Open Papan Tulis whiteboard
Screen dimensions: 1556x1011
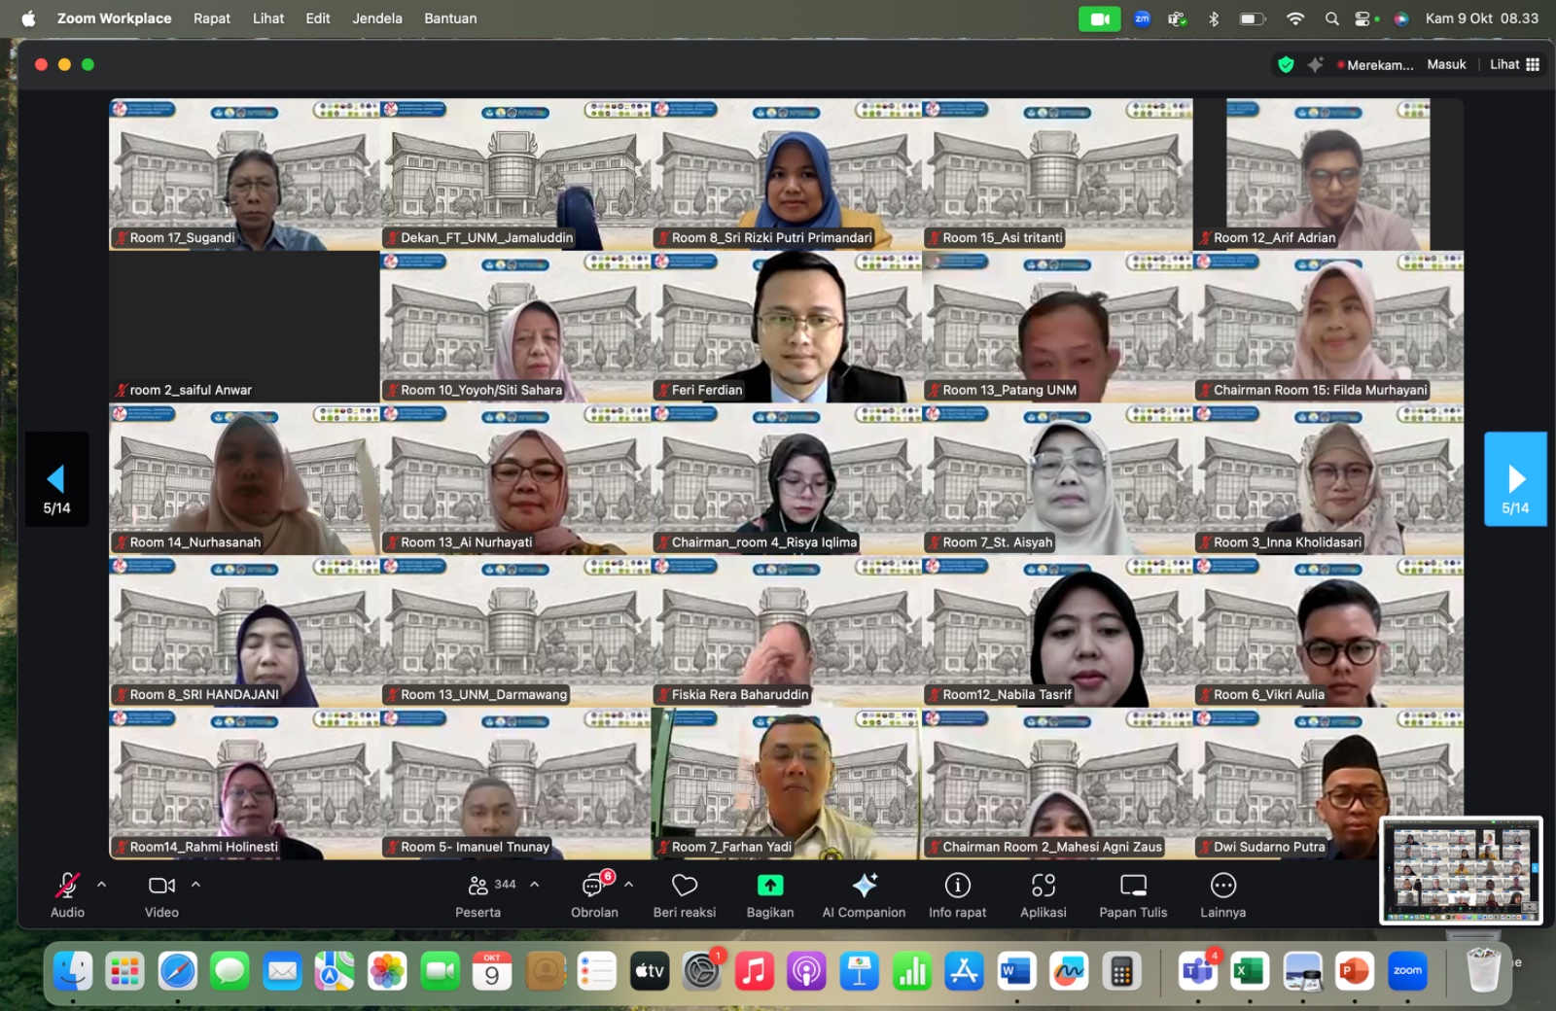(1133, 886)
